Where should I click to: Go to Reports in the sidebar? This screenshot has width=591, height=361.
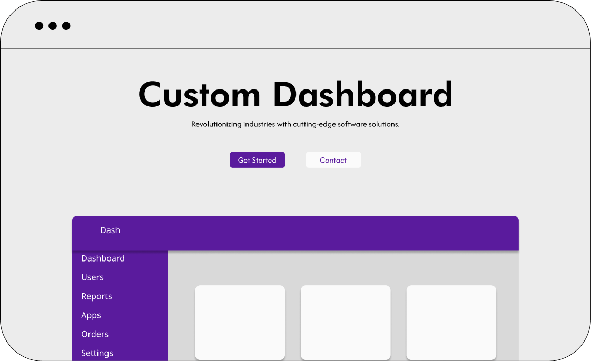click(x=96, y=296)
